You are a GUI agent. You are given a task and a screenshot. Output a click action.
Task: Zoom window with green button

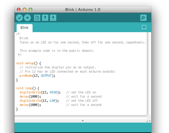click(x=31, y=9)
